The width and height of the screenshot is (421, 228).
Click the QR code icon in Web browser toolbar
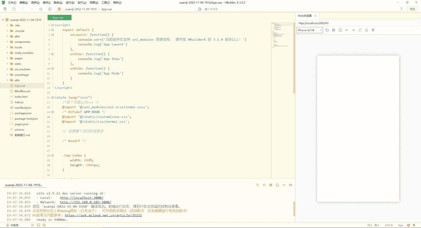(373, 30)
